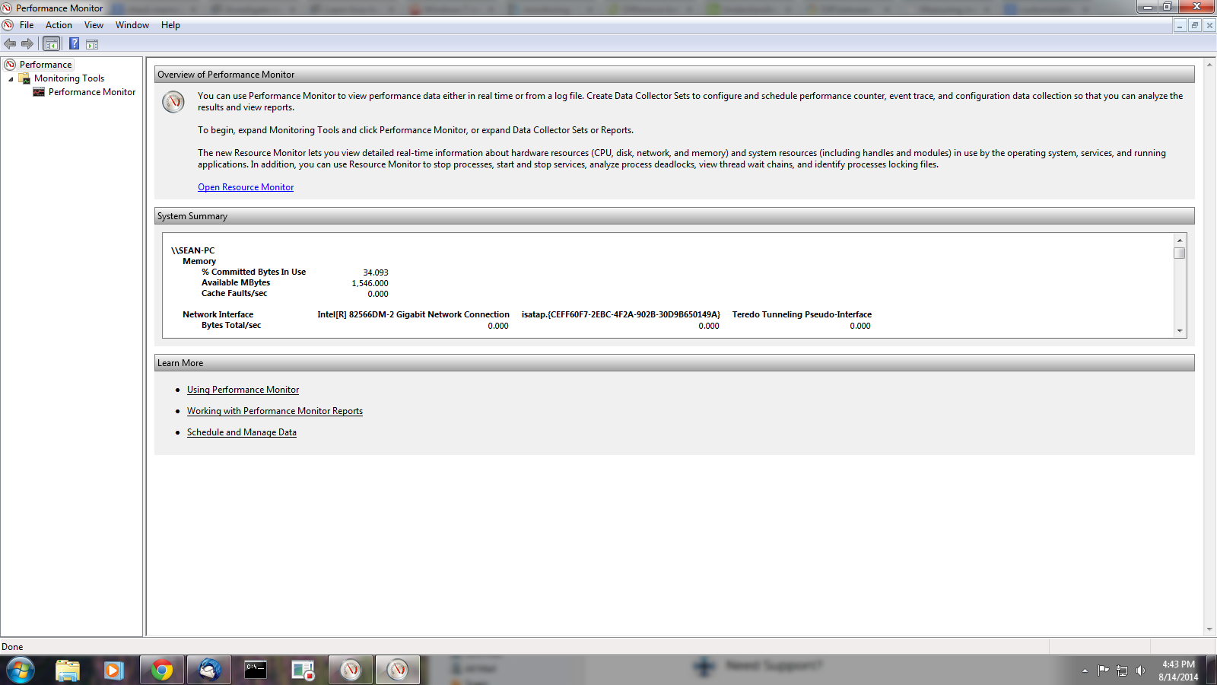Click the MMC system menu icon beside File
This screenshot has height=685, width=1217.
click(x=8, y=25)
